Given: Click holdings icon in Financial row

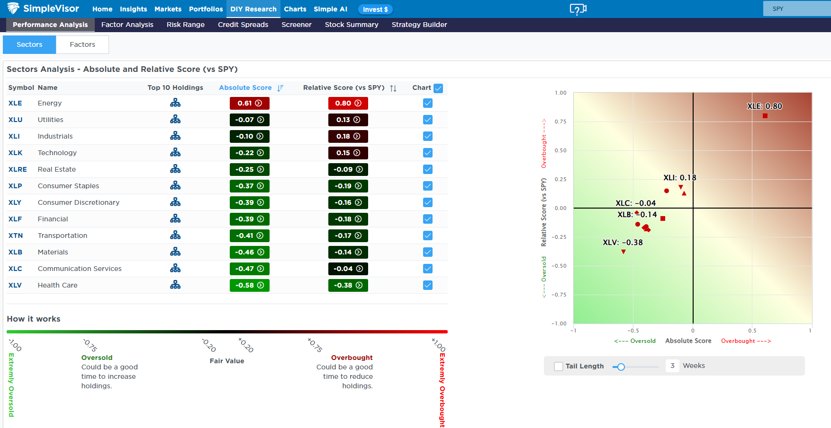Looking at the screenshot, I should coord(175,219).
